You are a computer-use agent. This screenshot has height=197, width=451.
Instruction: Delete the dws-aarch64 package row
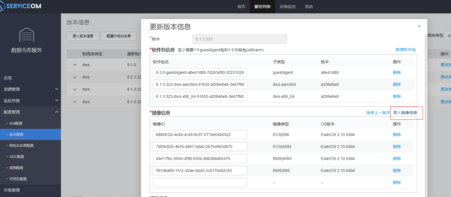point(397,84)
